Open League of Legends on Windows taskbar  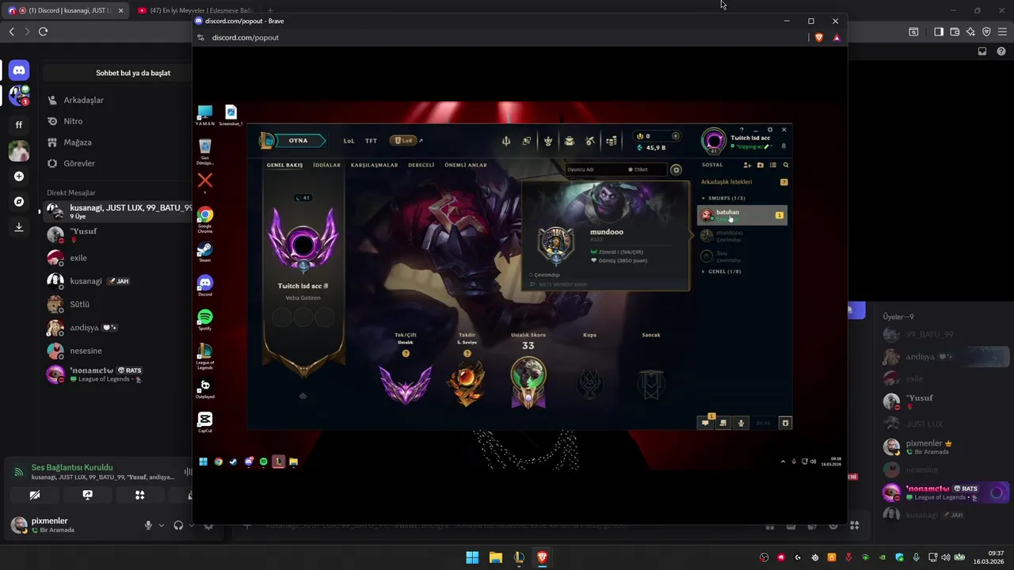pyautogui.click(x=519, y=557)
